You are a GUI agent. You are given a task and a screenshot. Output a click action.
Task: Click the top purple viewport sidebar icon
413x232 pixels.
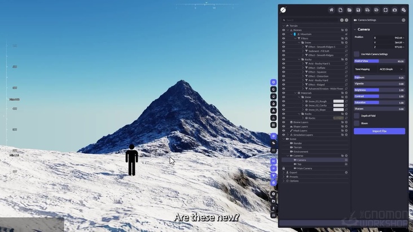pyautogui.click(x=274, y=82)
